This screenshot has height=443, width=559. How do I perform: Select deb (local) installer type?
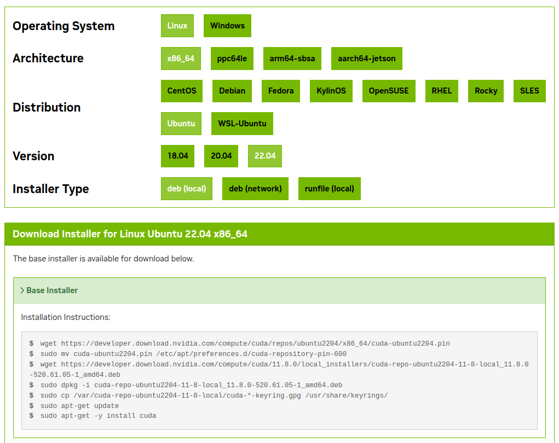[187, 189]
